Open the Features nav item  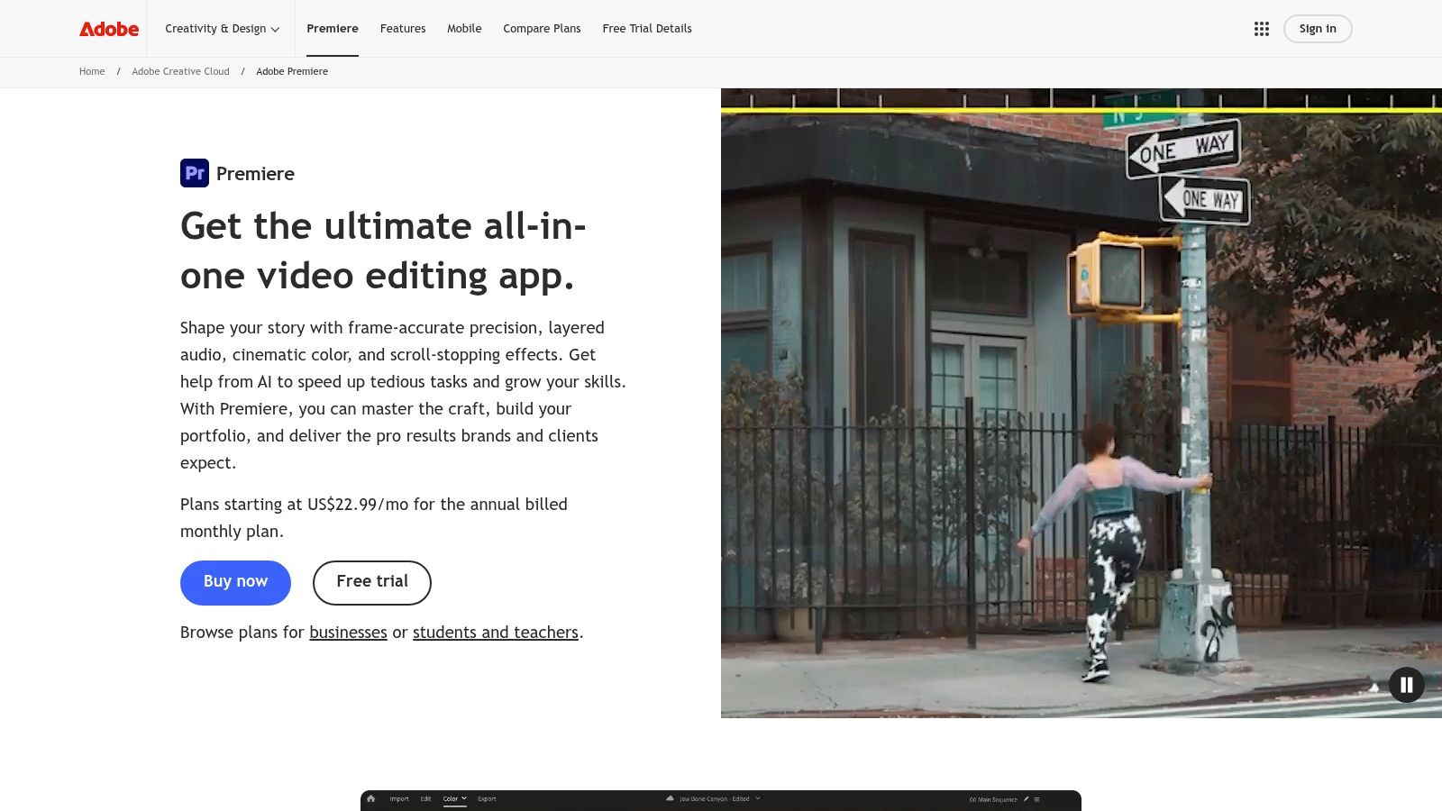(x=403, y=29)
